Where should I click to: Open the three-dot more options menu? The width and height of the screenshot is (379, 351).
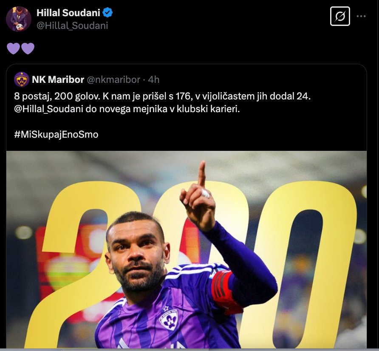coord(361,16)
